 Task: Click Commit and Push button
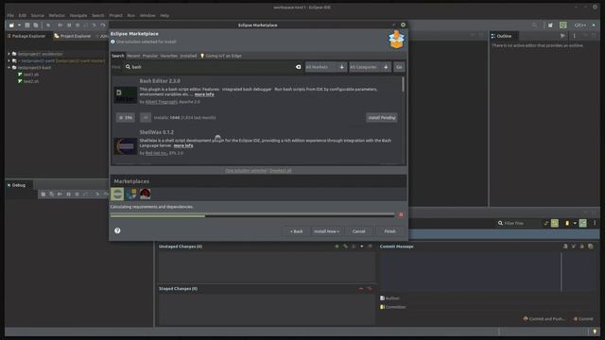tap(544, 319)
